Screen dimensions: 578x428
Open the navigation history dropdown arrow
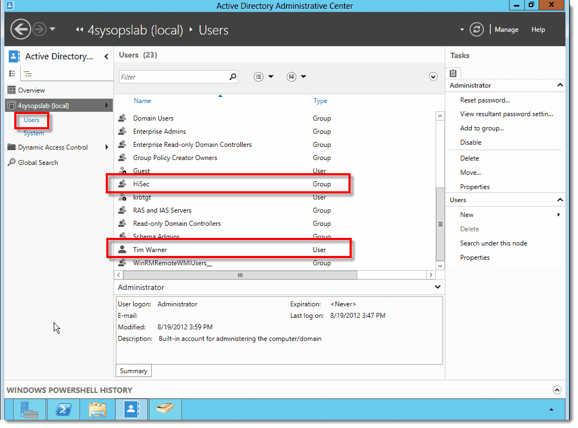(x=53, y=28)
